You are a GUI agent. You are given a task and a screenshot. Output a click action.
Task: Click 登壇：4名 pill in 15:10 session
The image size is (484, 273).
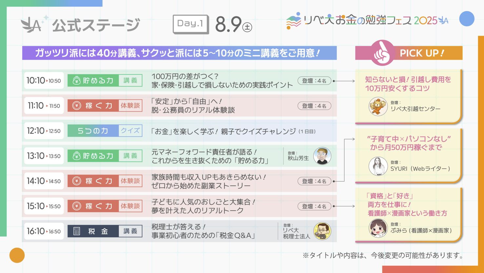[314, 206]
